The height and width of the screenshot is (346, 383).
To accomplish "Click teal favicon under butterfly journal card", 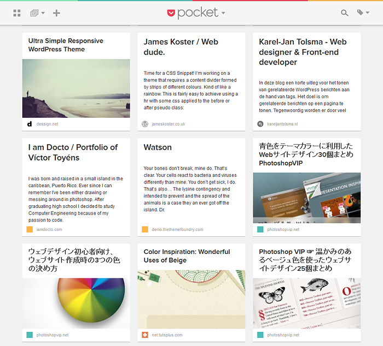I will (260, 335).
